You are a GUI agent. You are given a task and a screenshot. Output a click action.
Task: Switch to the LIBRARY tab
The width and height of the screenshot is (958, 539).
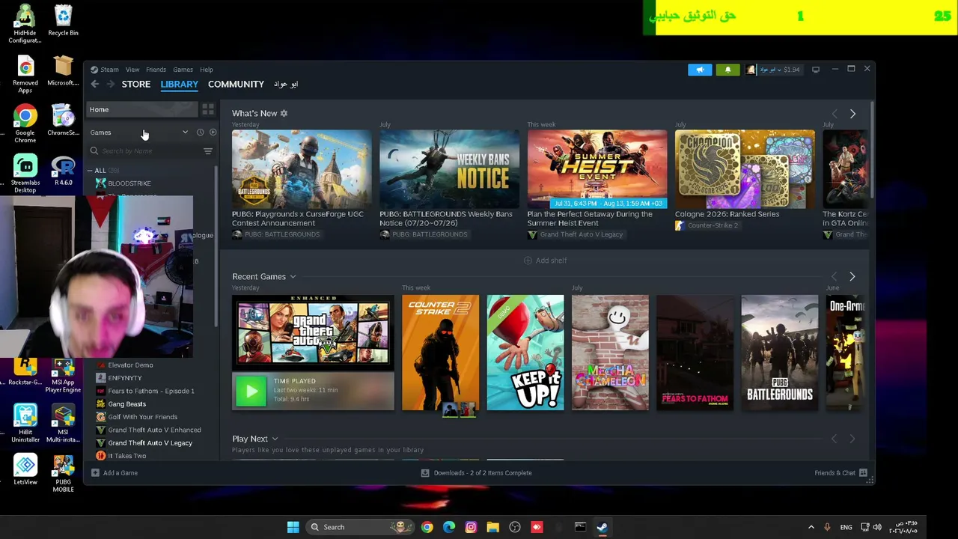tap(180, 84)
